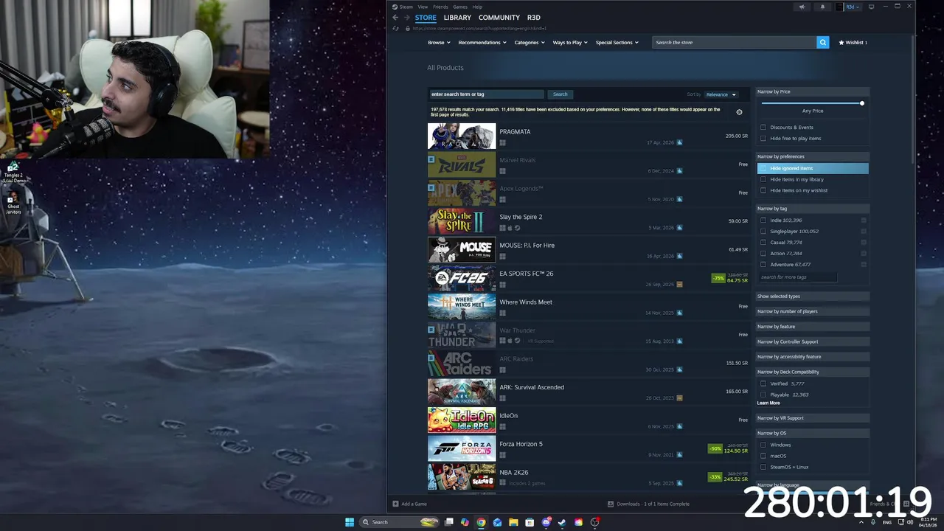Screen dimensions: 944x531
Task: Go back with the Steam back arrow
Action: [x=395, y=18]
